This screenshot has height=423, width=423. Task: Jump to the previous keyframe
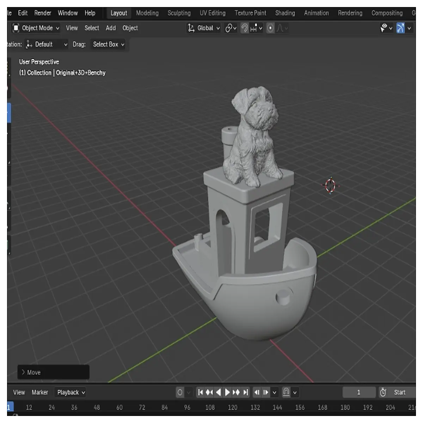209,392
